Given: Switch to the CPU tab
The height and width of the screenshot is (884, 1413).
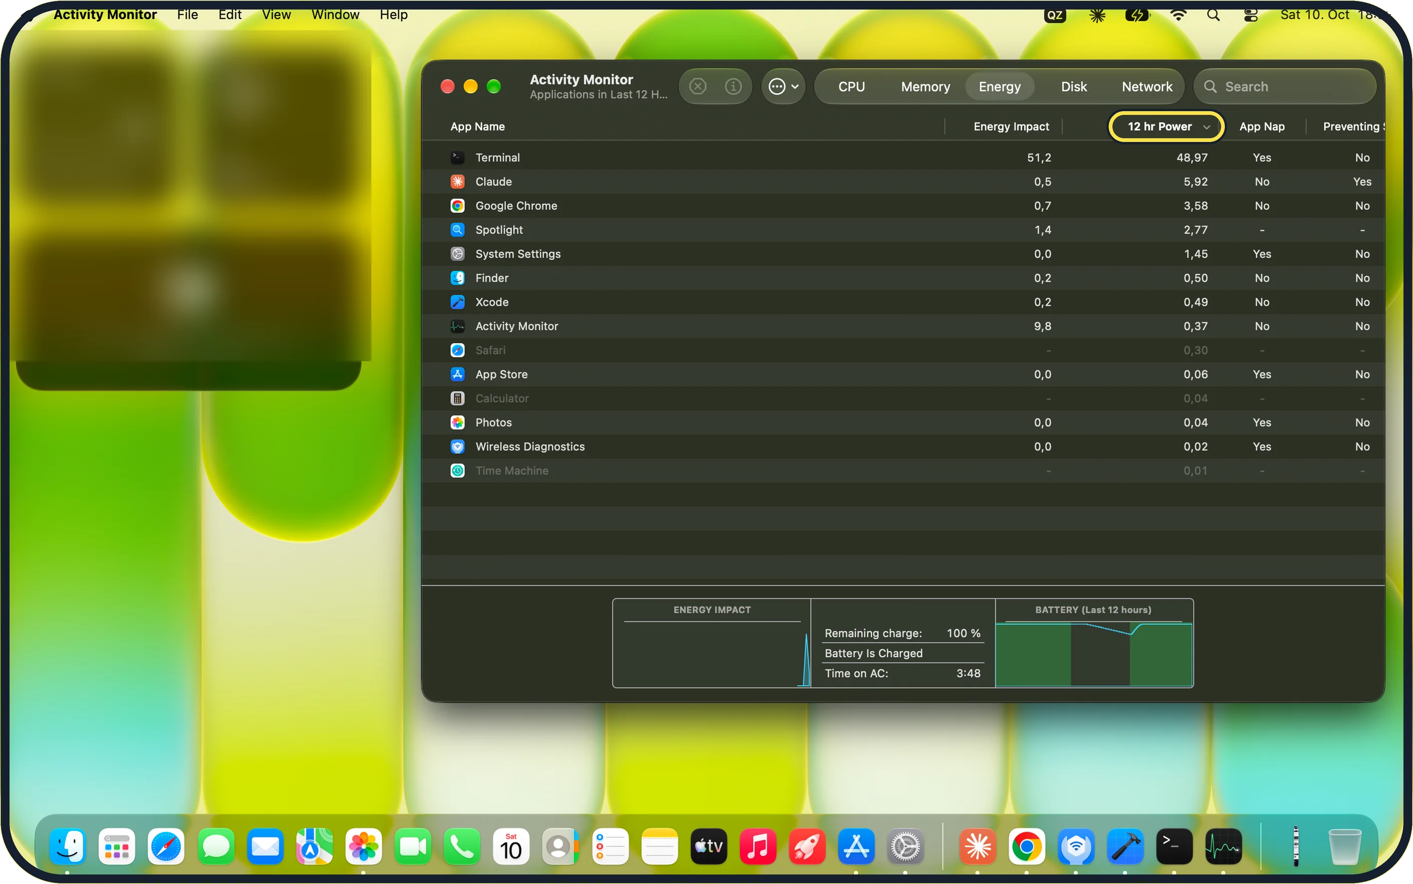Looking at the screenshot, I should pos(851,86).
